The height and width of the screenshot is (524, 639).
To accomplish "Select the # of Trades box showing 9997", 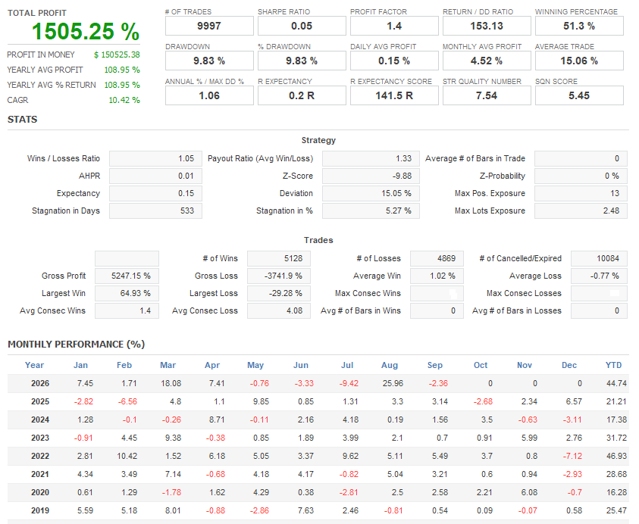I will pyautogui.click(x=209, y=26).
